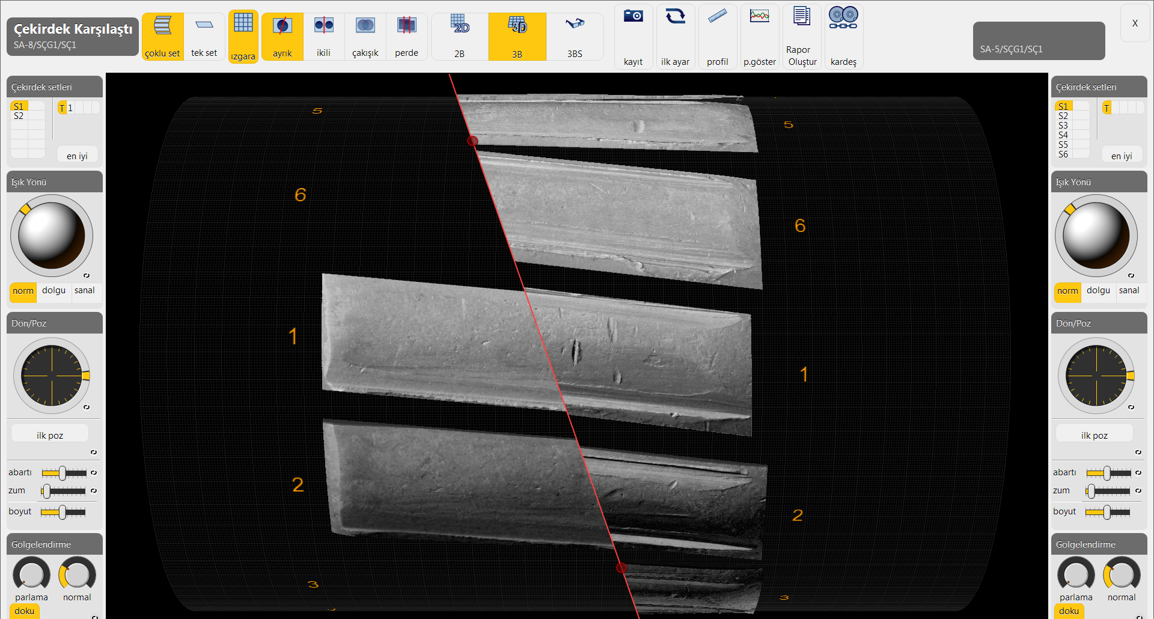Image resolution: width=1154 pixels, height=619 pixels.
Task: Click the p.göster profile display icon
Action: point(759,17)
